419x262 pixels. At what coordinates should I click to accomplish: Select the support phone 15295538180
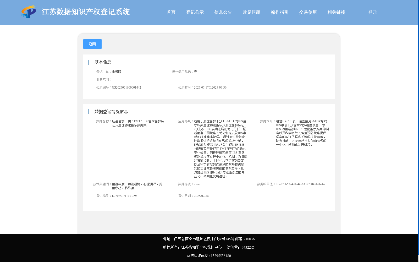pyautogui.click(x=221, y=256)
